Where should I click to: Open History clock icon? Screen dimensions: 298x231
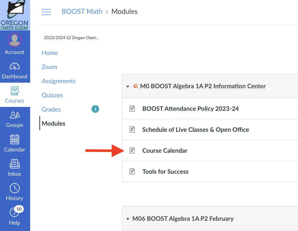15,188
